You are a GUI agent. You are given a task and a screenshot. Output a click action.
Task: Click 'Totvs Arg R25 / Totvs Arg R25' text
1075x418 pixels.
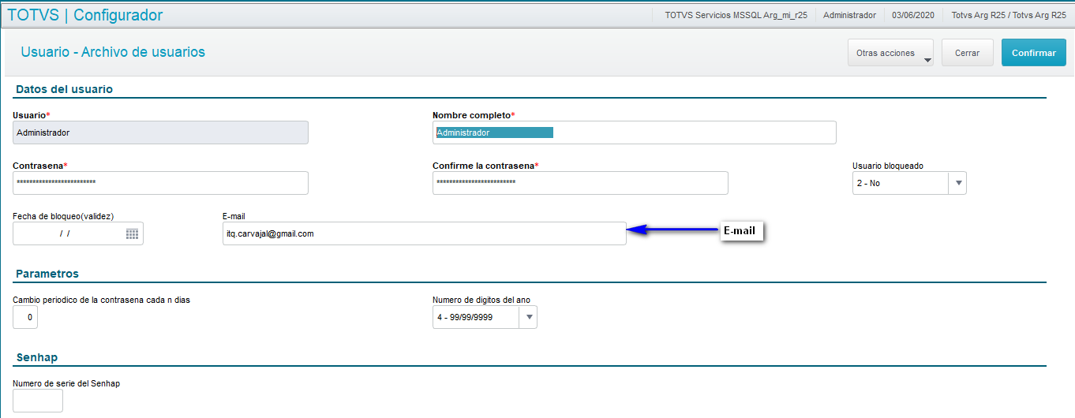pos(1009,15)
